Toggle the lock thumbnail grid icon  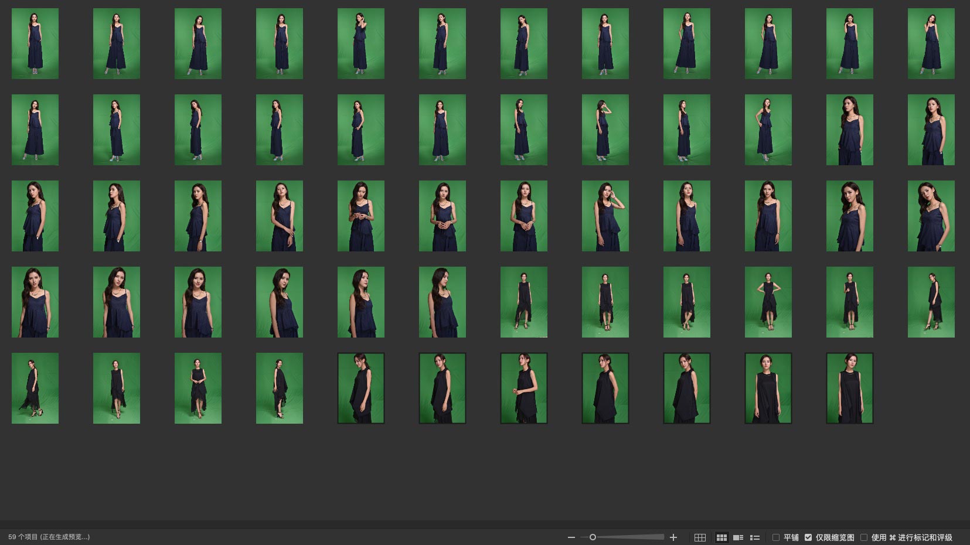700,537
